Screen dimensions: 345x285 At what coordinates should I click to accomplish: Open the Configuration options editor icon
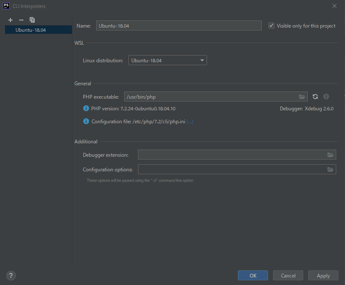330,170
